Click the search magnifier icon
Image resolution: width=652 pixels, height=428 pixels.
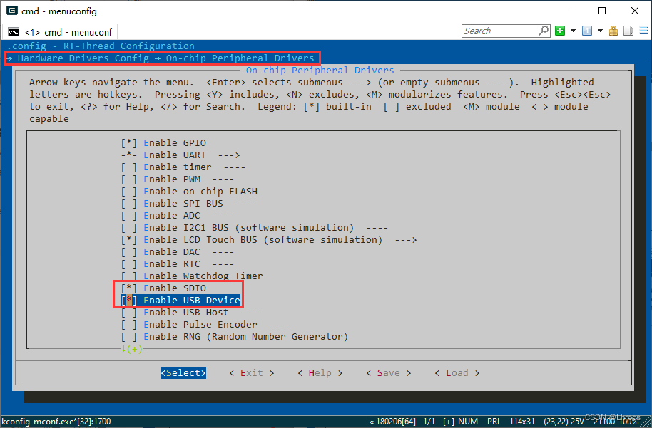click(544, 31)
